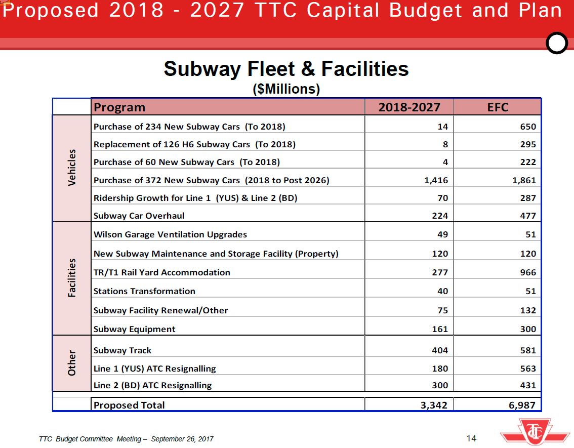Select 'TR/T1 Rail Yard Accommodation' row
This screenshot has width=574, height=448.
(x=162, y=272)
